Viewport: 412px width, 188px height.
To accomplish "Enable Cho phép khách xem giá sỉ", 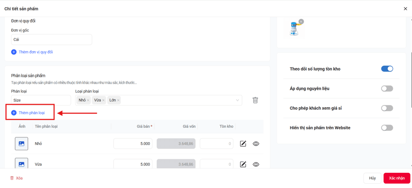I will click(387, 108).
